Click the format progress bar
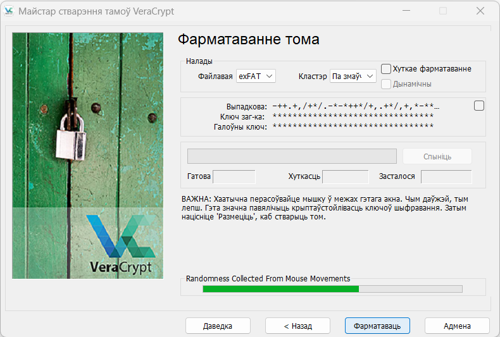This screenshot has width=500, height=337. coord(292,156)
